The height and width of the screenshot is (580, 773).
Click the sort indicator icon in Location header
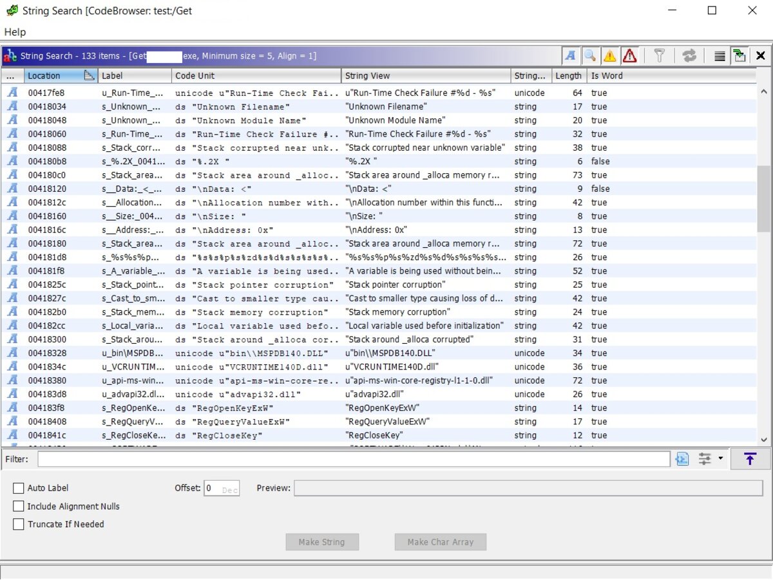[x=90, y=76]
